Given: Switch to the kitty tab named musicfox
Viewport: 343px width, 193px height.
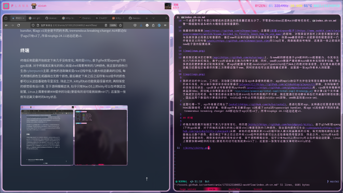Looking at the screenshot, I should click(x=234, y=189).
